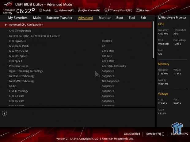Click the memory capacity 16384 MB reading
Screen dimensions: 190x142
[163, 84]
